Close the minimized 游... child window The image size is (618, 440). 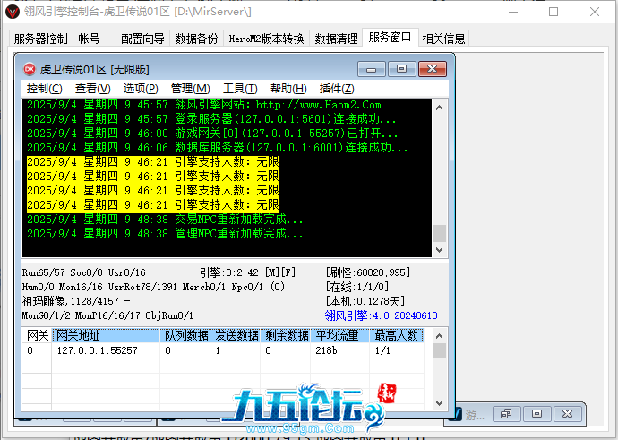(x=567, y=414)
